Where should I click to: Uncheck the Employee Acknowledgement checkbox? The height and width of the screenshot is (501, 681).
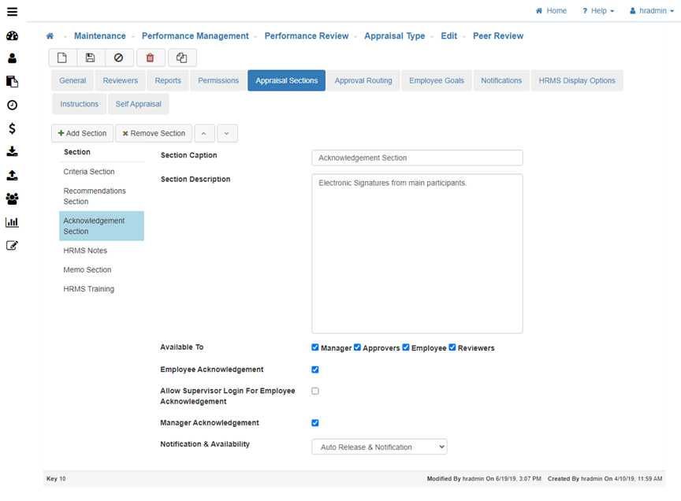tap(315, 369)
